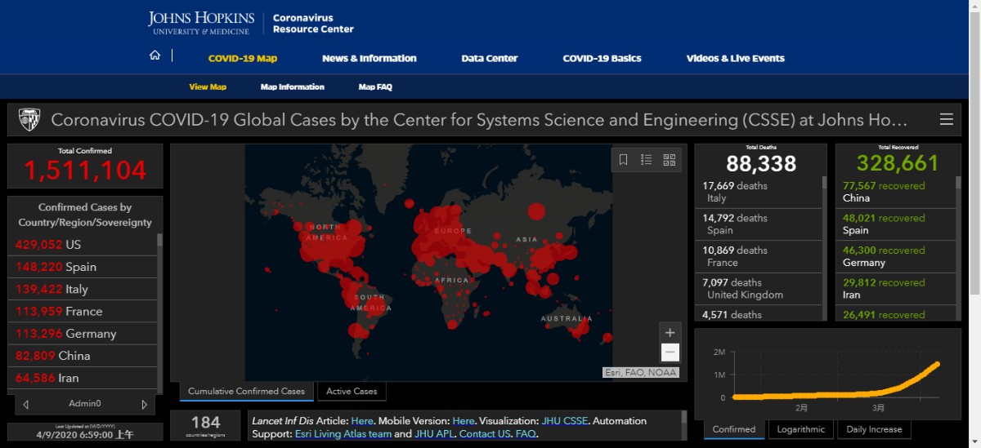Open Videos & Live Events menu
The height and width of the screenshot is (448, 981).
[736, 59]
